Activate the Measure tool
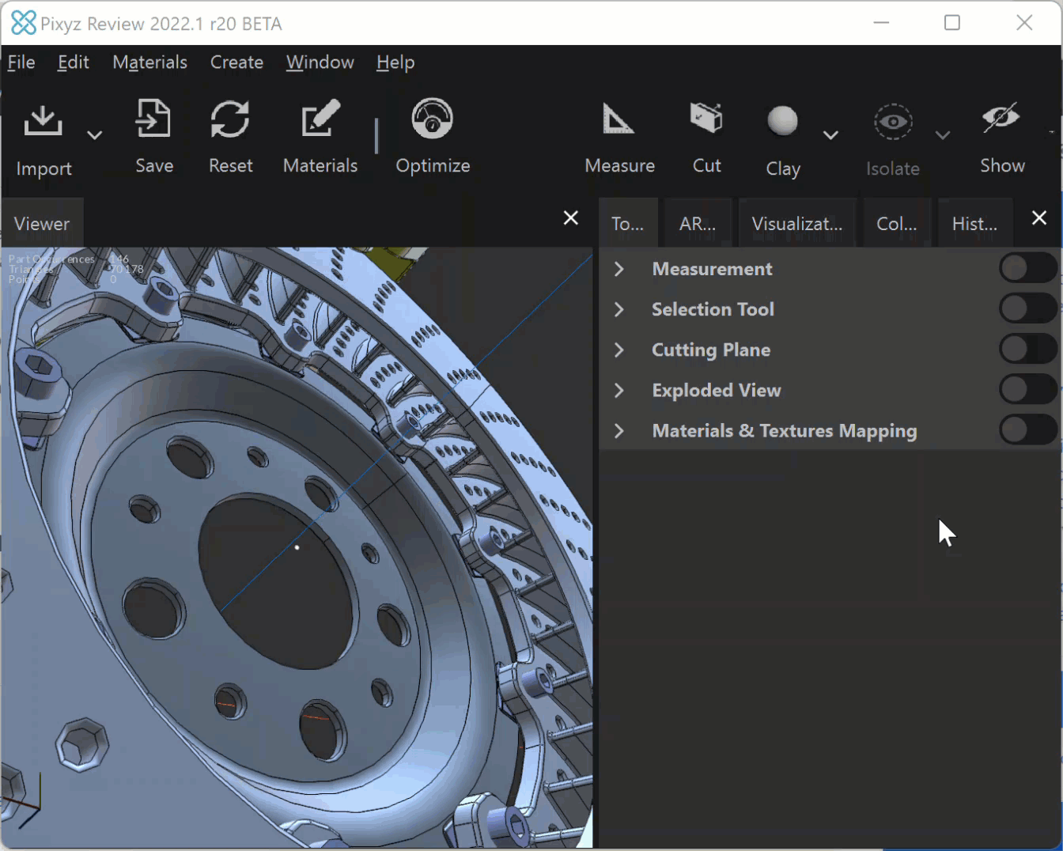Image resolution: width=1063 pixels, height=851 pixels. (x=619, y=119)
